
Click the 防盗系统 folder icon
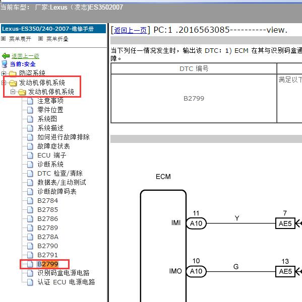click(x=13, y=73)
